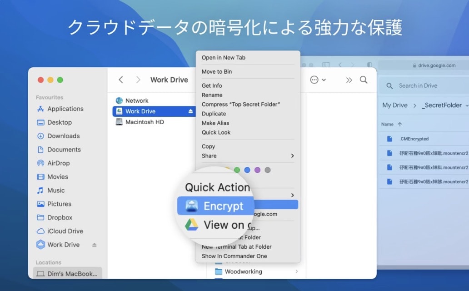Click Show in Commander One
Image resolution: width=469 pixels, height=291 pixels.
point(234,256)
